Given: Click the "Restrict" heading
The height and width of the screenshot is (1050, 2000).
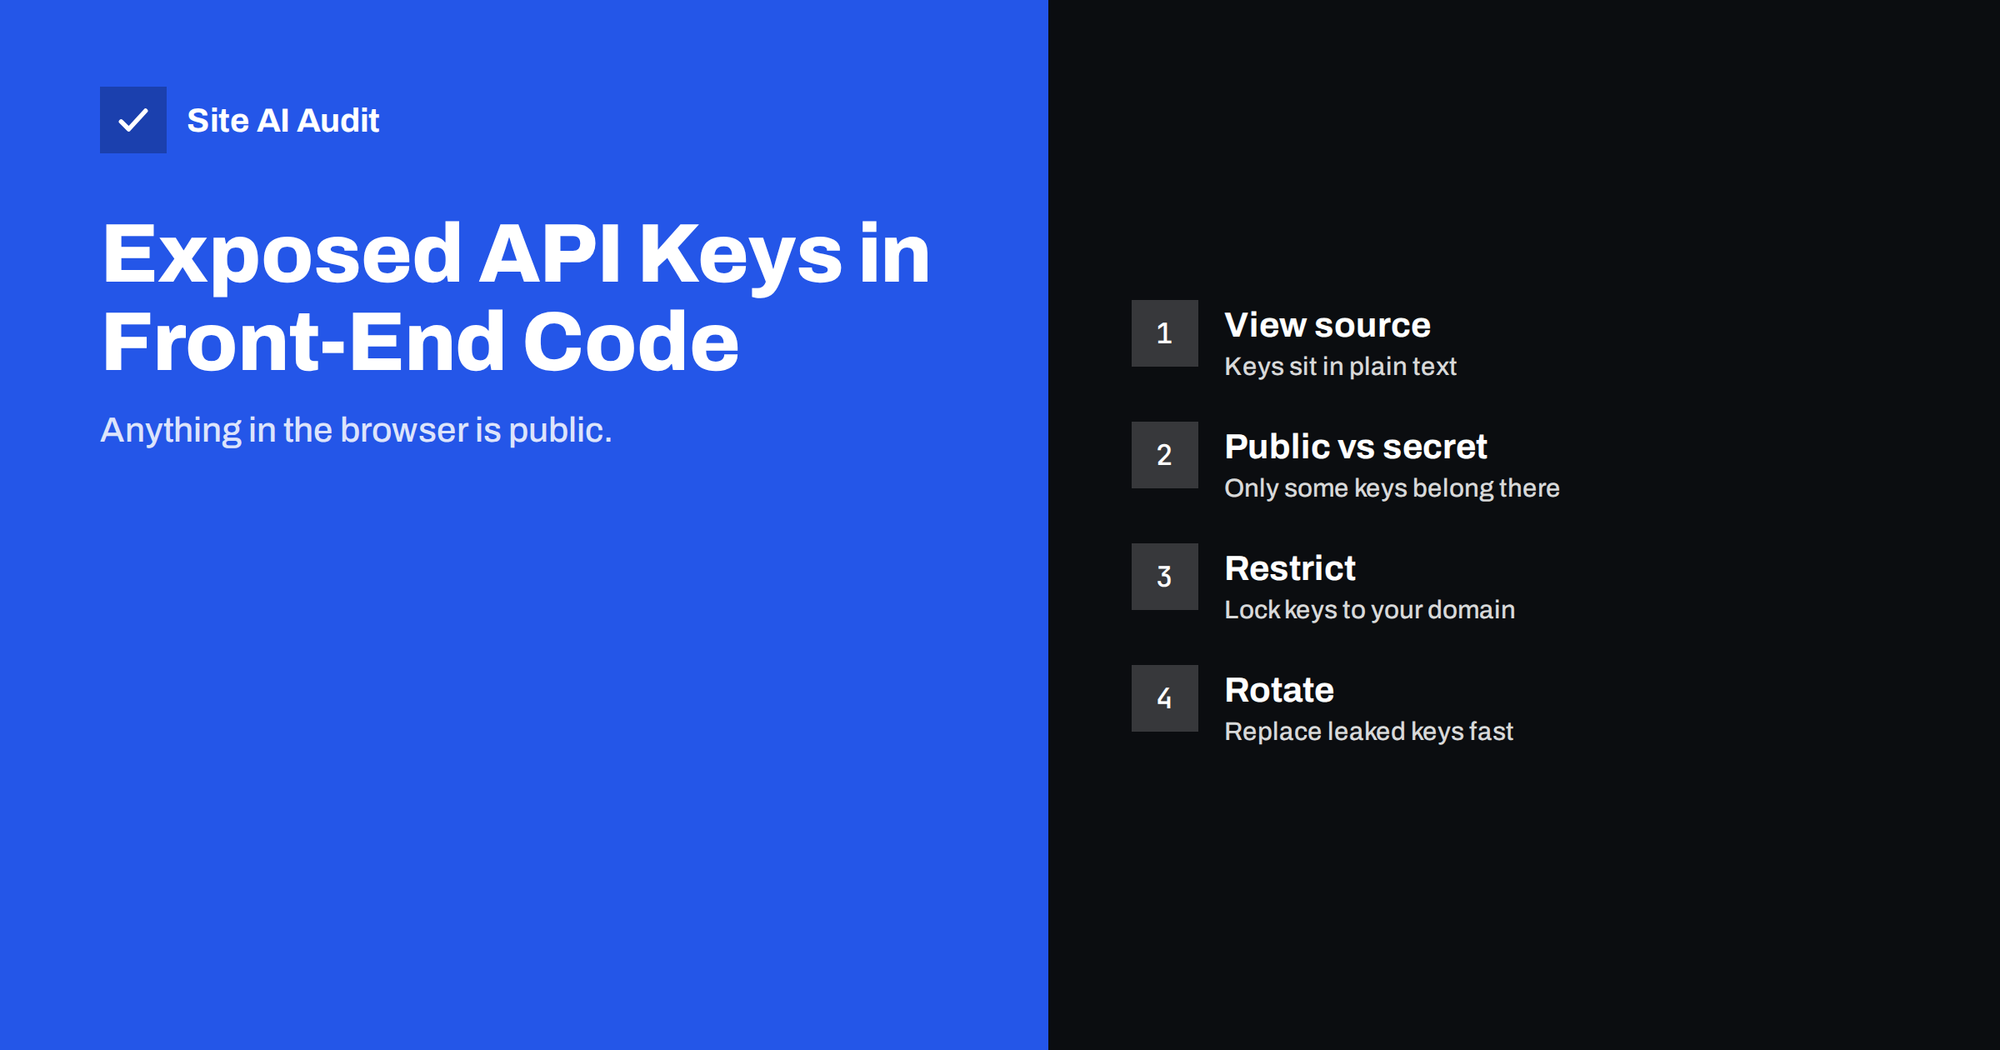Looking at the screenshot, I should 1290,568.
